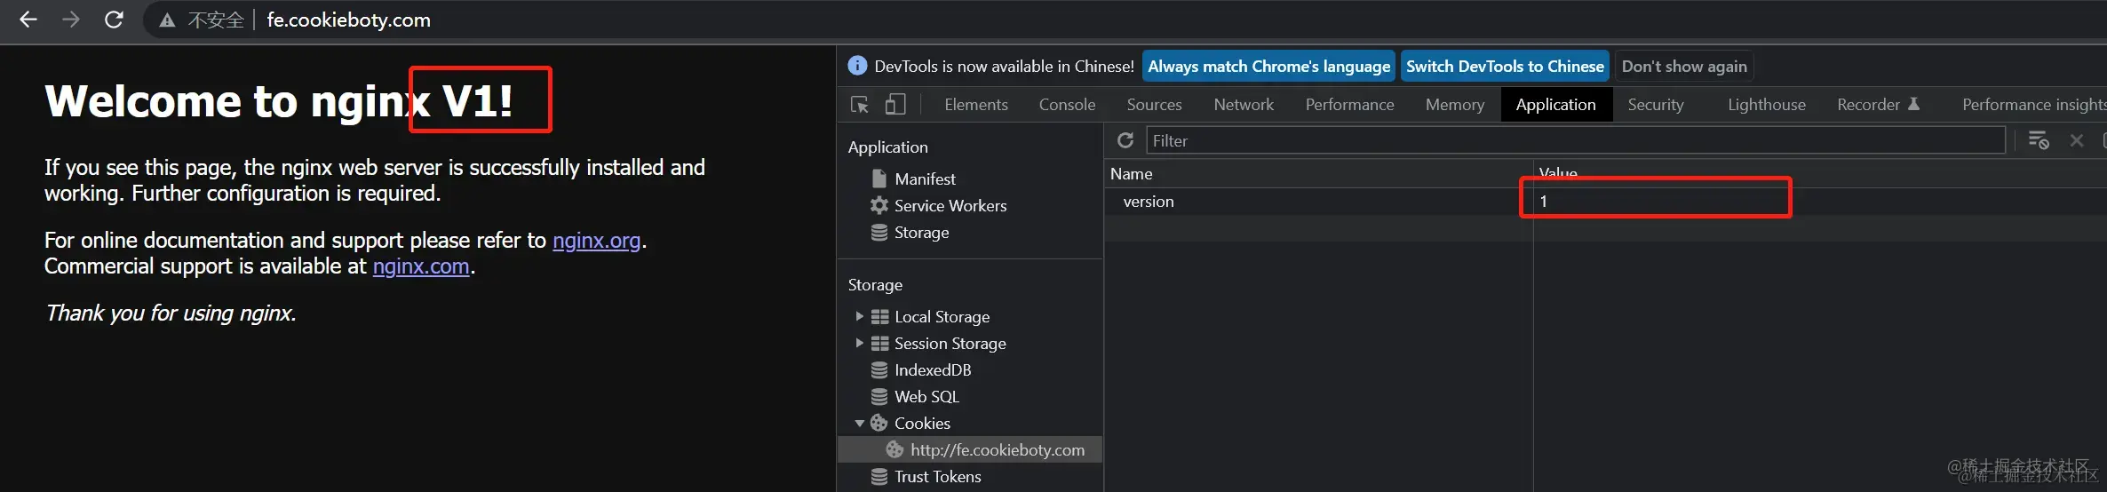Select Session Storage in sidebar

950,344
